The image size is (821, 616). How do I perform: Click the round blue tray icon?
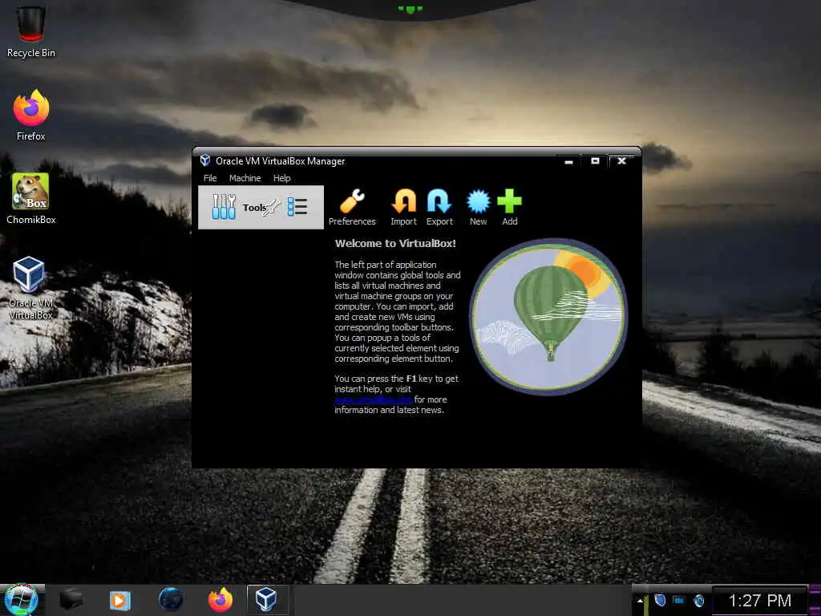tap(698, 601)
